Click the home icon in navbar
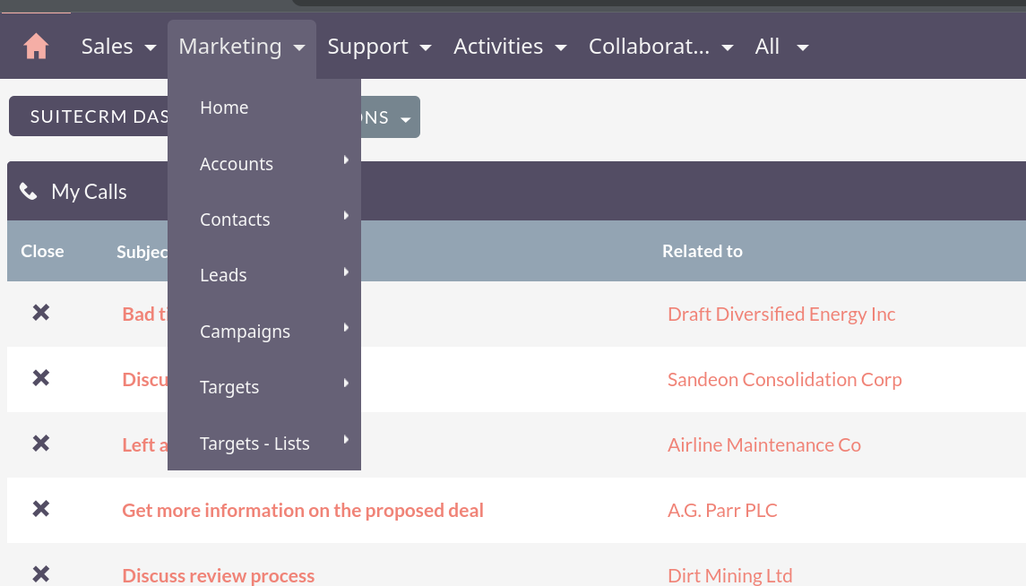Screen dimensions: 1026x586 36,47
